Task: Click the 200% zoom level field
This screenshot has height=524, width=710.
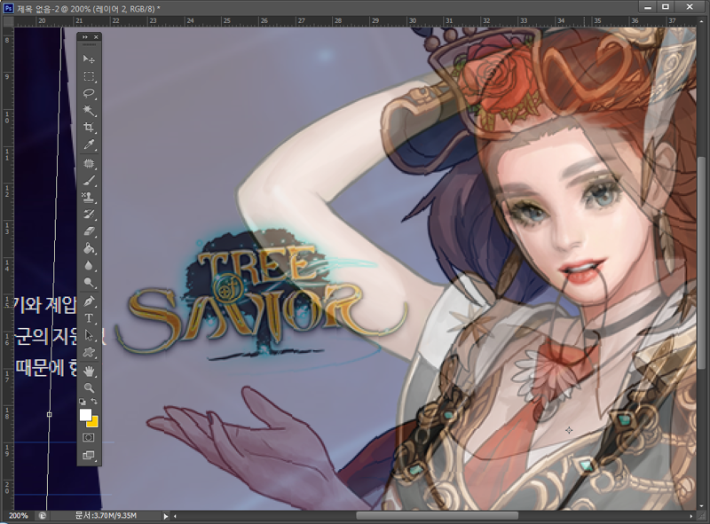Action: coord(19,515)
